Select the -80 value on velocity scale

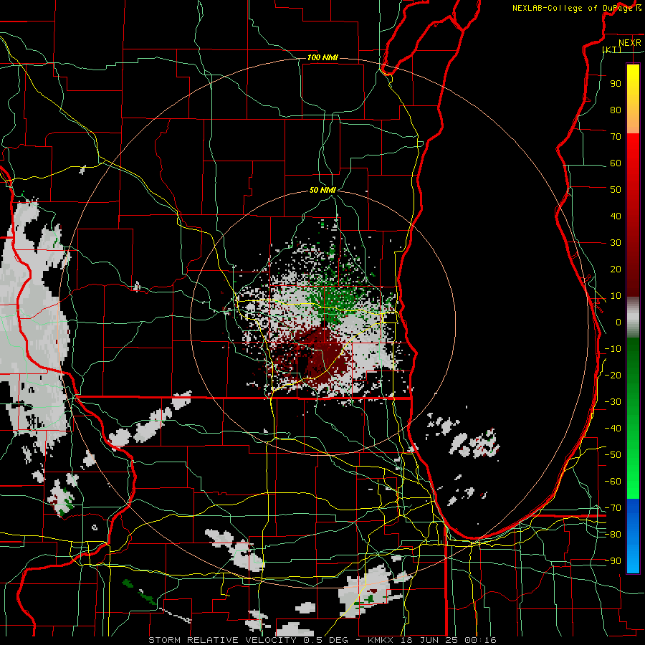613,535
